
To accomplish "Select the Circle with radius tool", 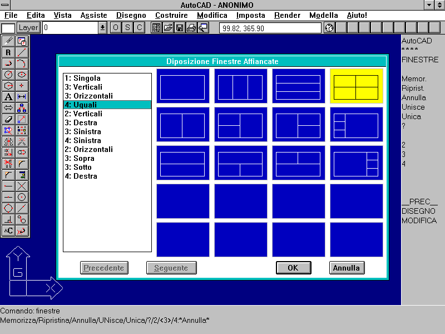I will click(x=8, y=75).
